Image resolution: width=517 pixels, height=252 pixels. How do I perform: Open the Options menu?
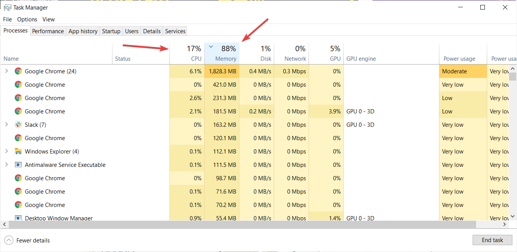tap(27, 19)
